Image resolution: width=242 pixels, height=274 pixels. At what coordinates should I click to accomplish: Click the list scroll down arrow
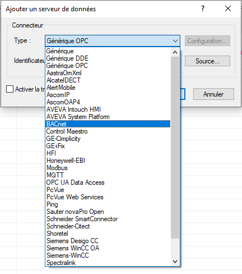tap(175, 262)
